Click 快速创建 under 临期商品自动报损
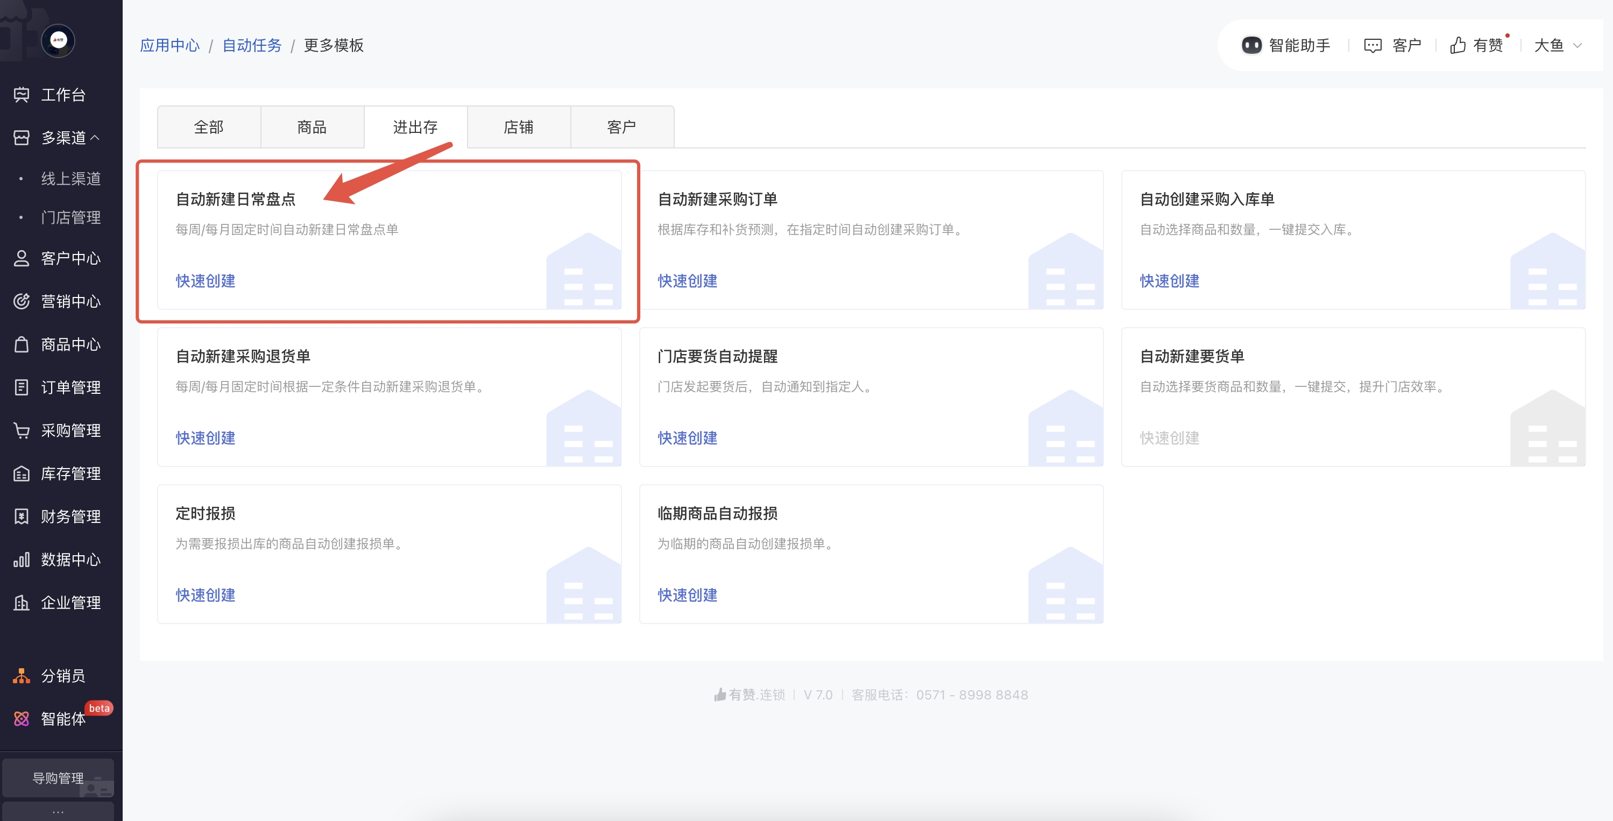 687,595
